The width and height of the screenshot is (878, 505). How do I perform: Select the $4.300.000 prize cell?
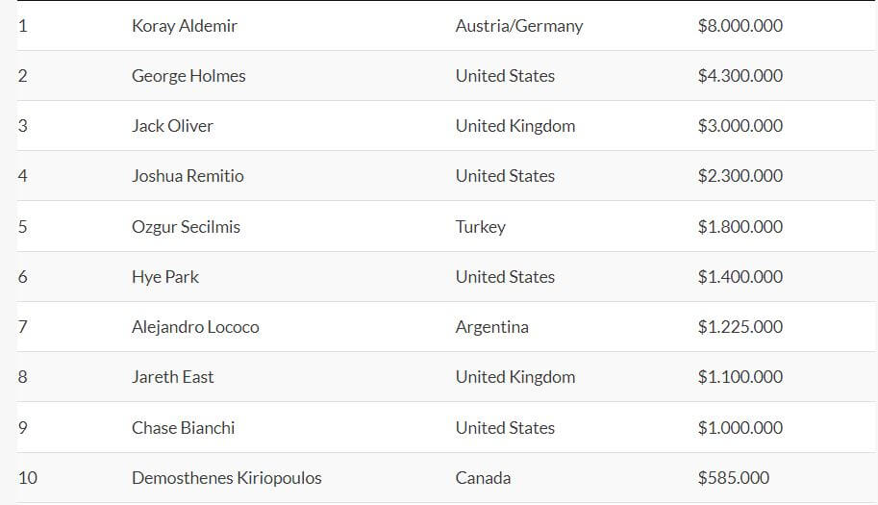740,76
